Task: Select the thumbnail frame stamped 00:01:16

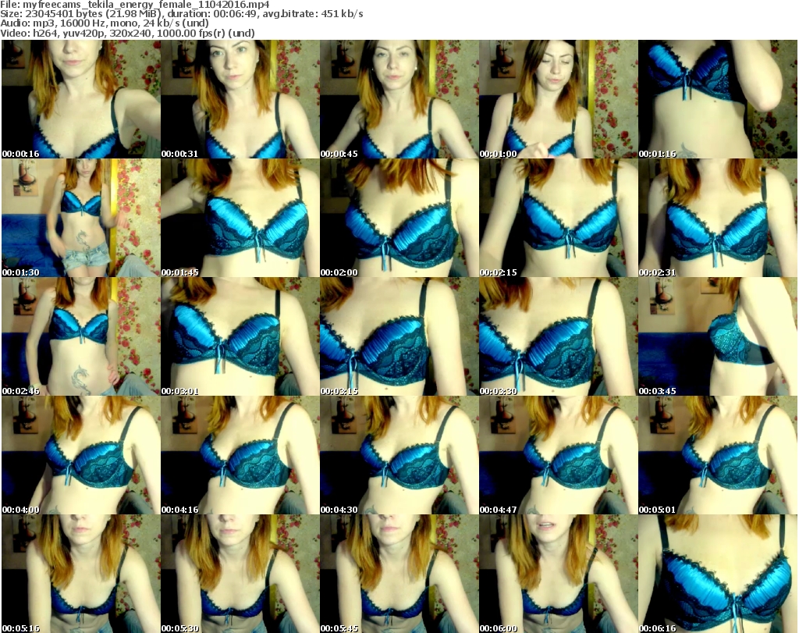Action: click(x=718, y=99)
